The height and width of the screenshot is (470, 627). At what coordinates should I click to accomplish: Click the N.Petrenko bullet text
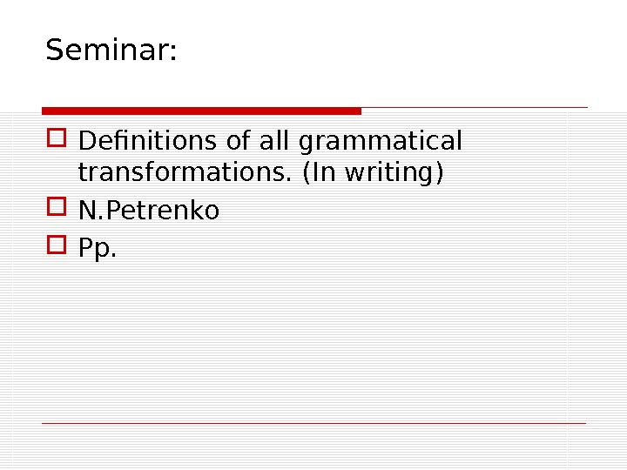point(149,210)
